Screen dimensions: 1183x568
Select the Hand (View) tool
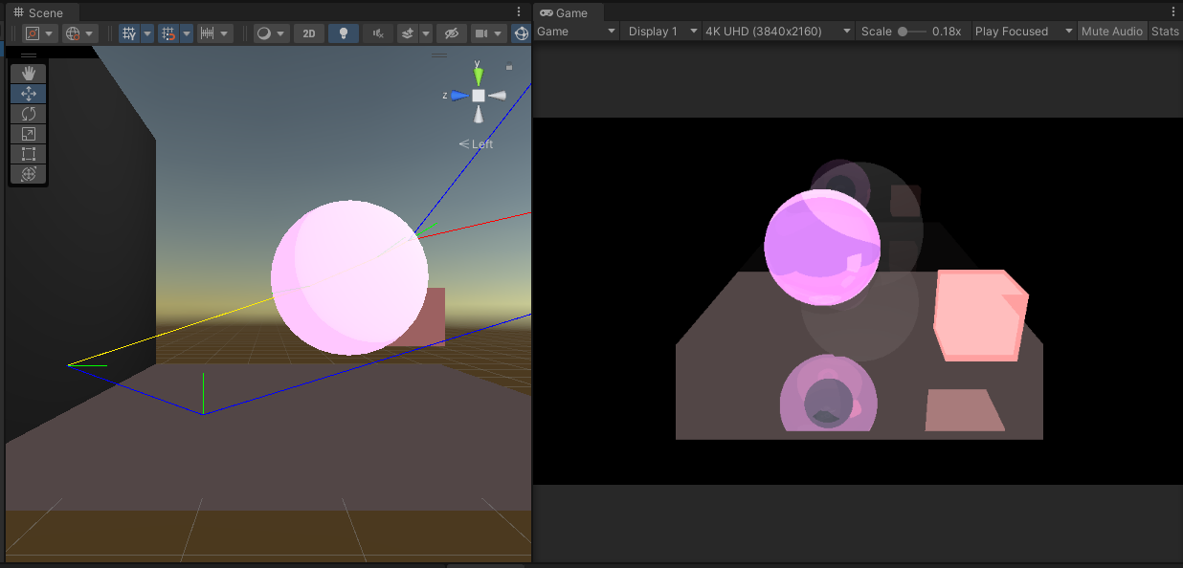[x=29, y=74]
